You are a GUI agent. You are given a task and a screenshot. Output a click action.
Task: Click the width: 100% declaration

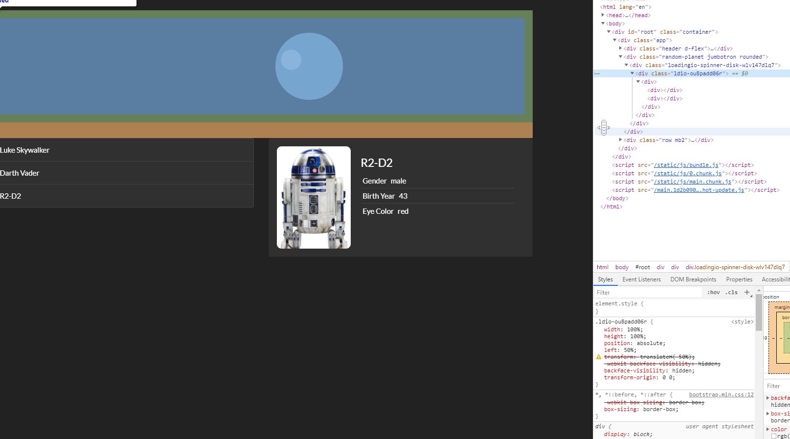(x=624, y=329)
